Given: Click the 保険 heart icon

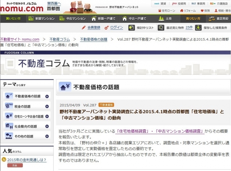Looking at the screenshot, I should (202, 11).
